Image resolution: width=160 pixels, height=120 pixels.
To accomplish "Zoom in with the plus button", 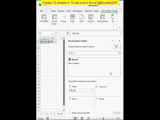I will (113, 118).
